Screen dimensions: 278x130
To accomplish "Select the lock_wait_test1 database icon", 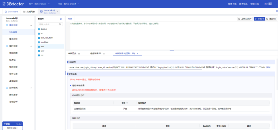I will pyautogui.click(x=39, y=38).
